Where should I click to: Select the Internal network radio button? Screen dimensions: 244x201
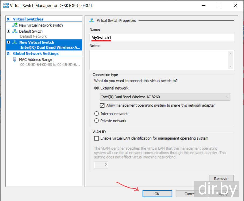click(x=96, y=114)
